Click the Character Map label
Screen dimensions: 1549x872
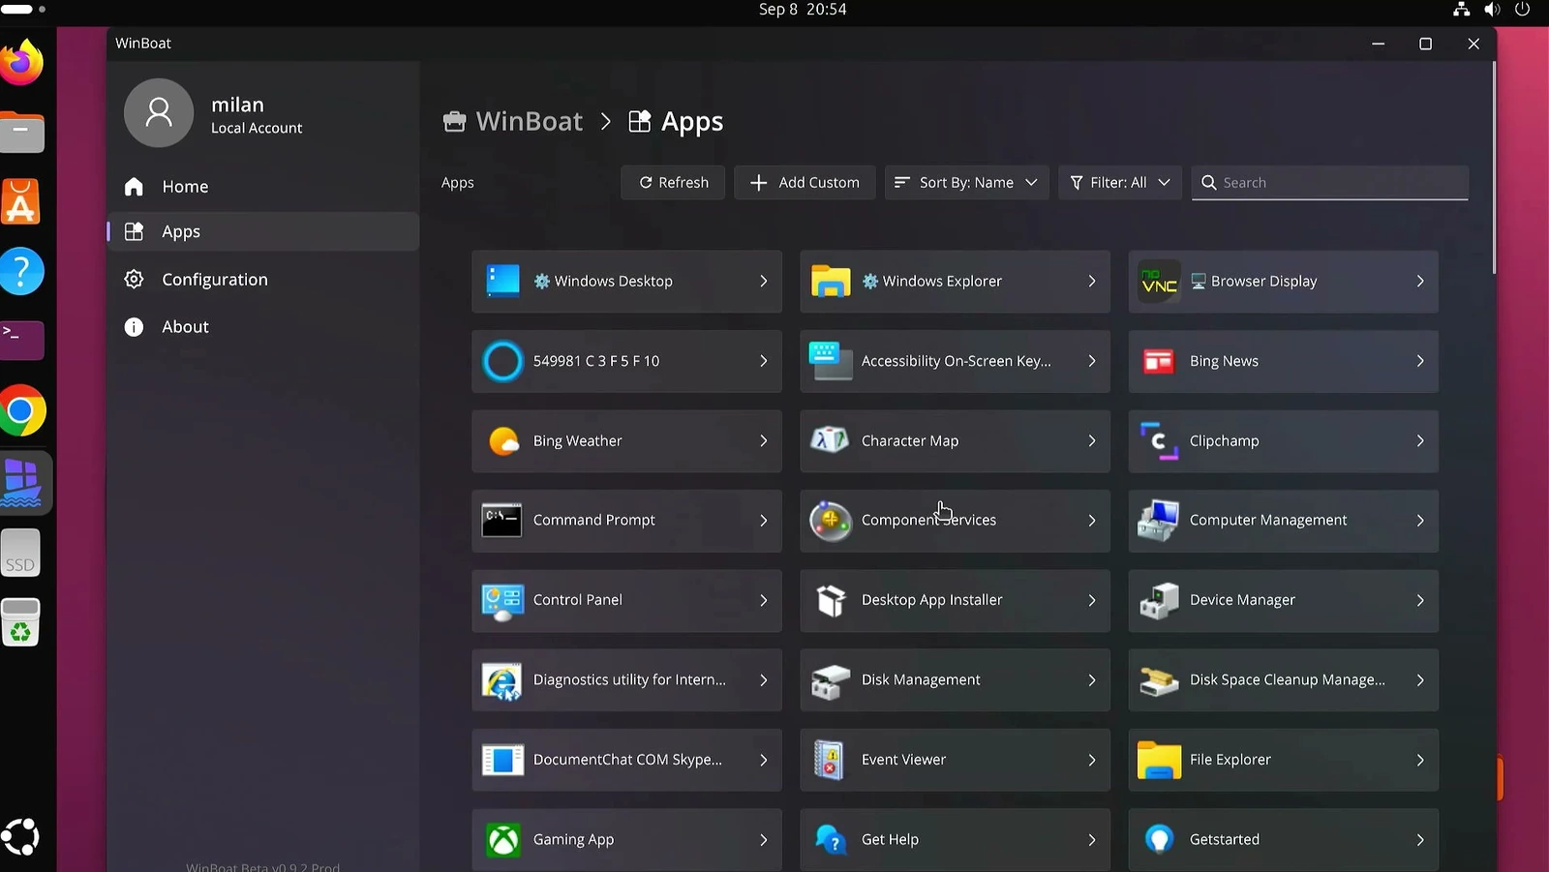click(910, 441)
